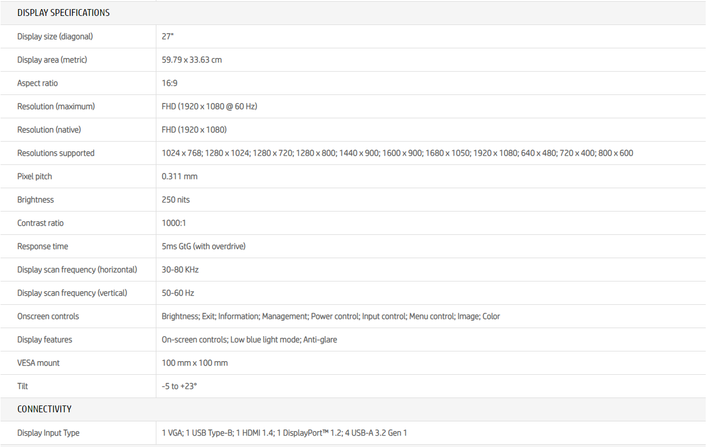The image size is (708, 447).
Task: Click the 100 mm x 100 mm VESA value
Action: tap(194, 363)
